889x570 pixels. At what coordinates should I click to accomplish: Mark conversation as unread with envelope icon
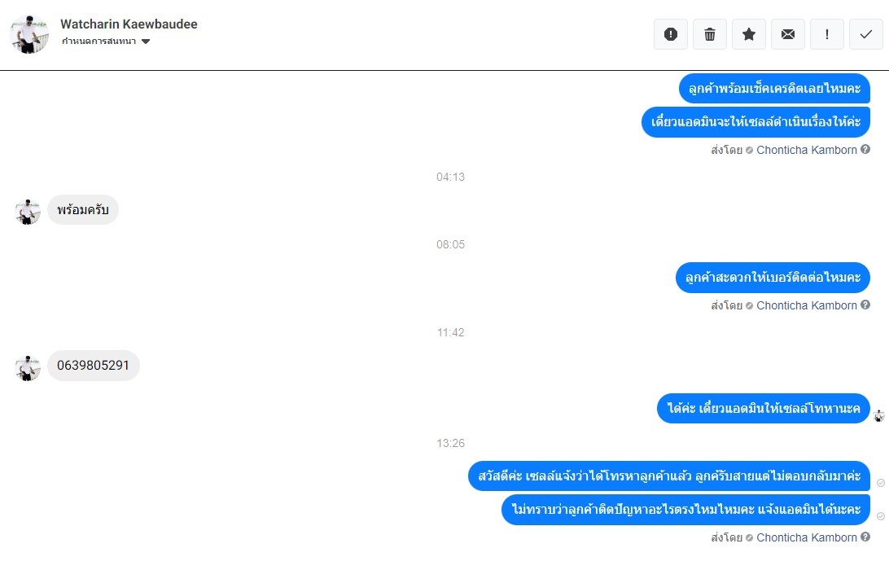click(788, 34)
